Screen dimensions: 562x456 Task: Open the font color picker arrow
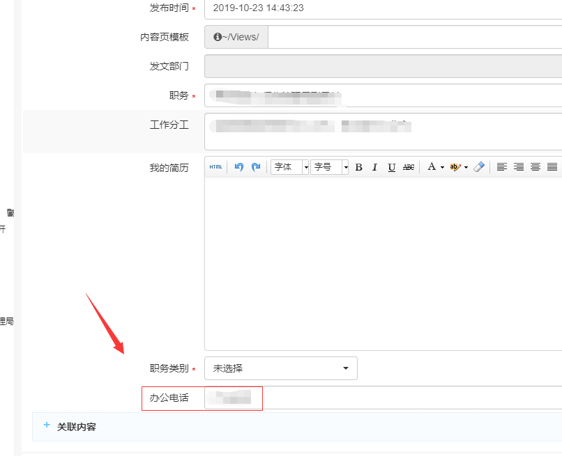442,167
